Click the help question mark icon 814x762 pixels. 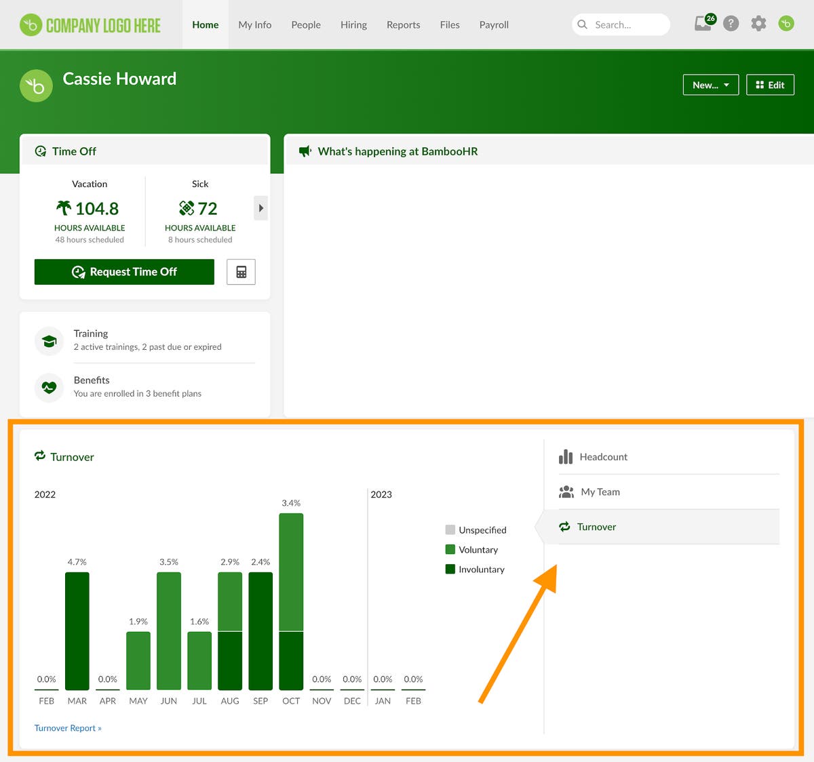731,24
